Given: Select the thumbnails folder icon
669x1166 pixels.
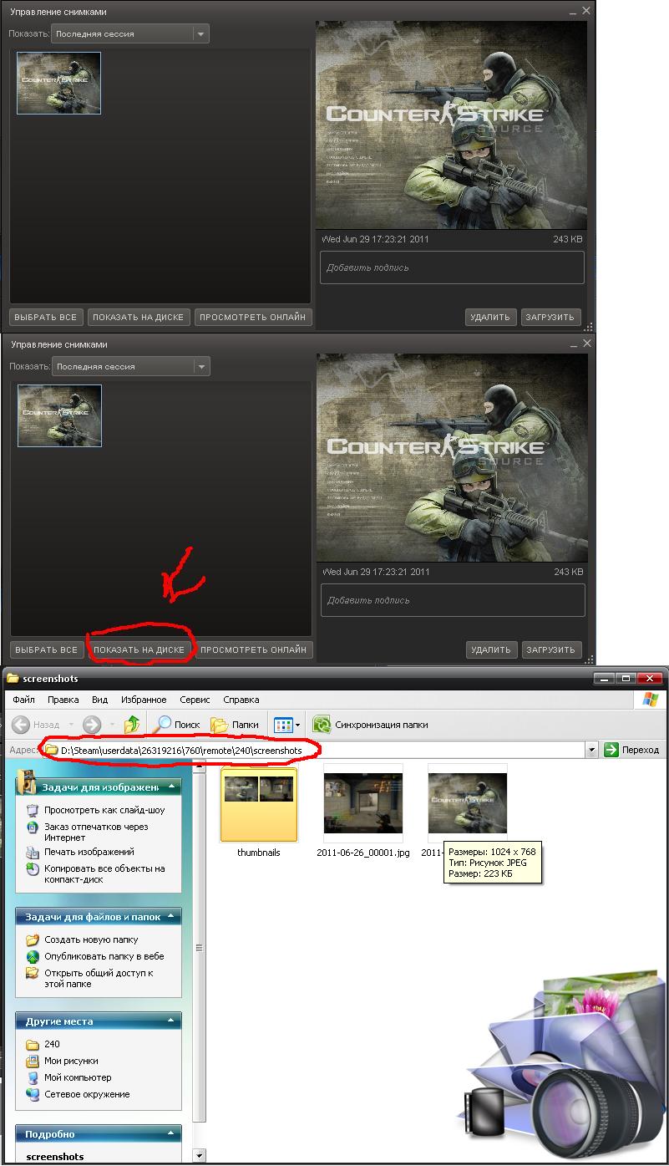Looking at the screenshot, I should [x=258, y=803].
